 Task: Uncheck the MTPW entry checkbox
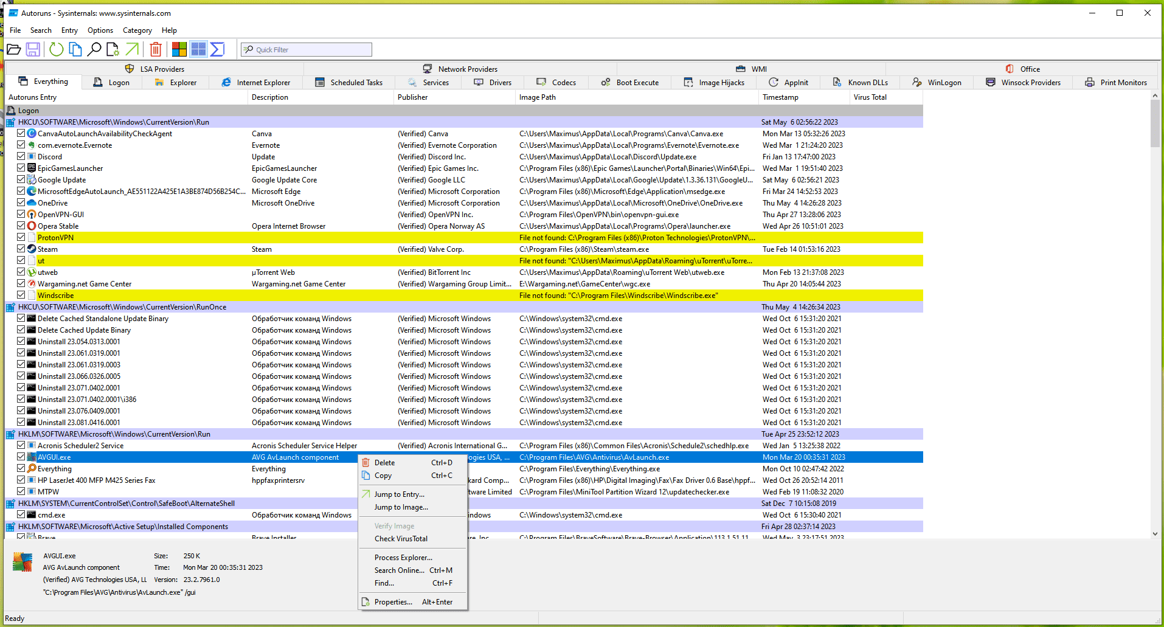point(21,492)
